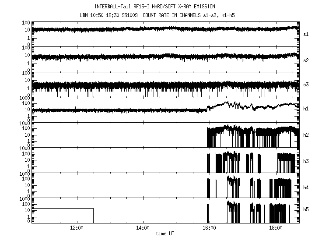The image size is (315, 241).
Task: Click the 12:00 time axis tick label
Action: click(77, 228)
